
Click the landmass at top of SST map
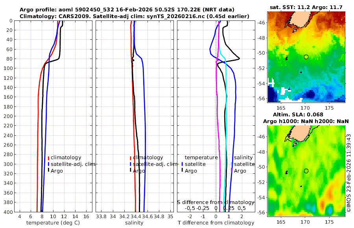[298, 19]
